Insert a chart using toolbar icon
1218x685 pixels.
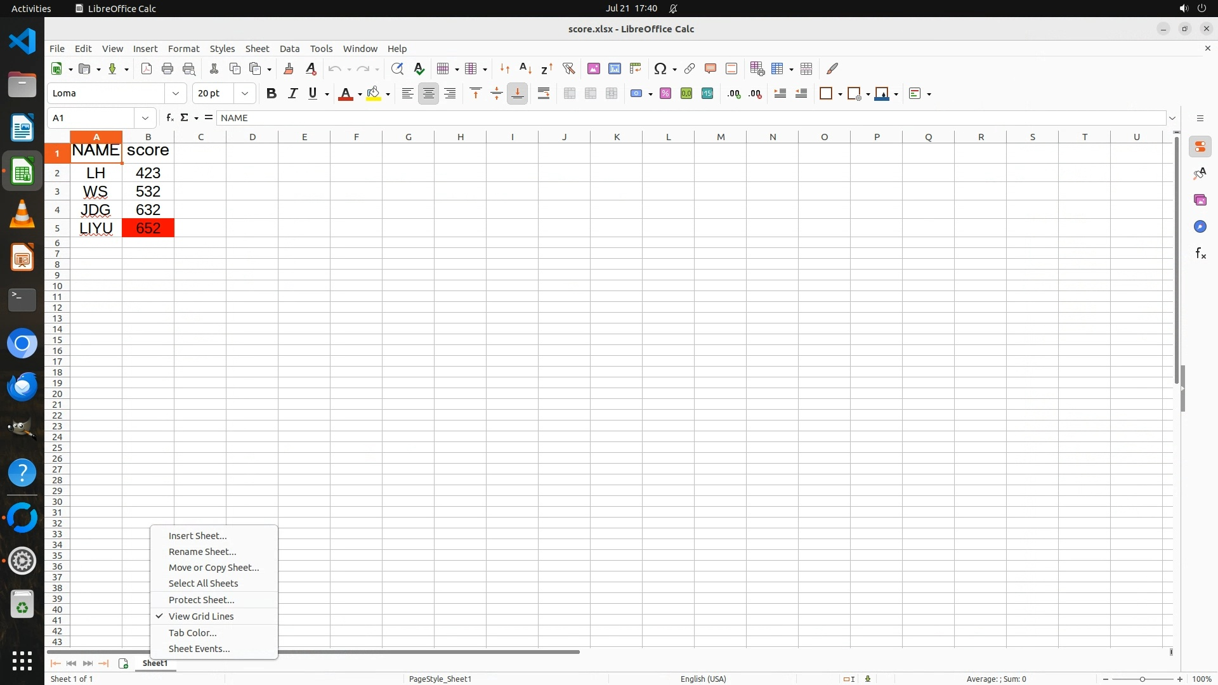(614, 68)
